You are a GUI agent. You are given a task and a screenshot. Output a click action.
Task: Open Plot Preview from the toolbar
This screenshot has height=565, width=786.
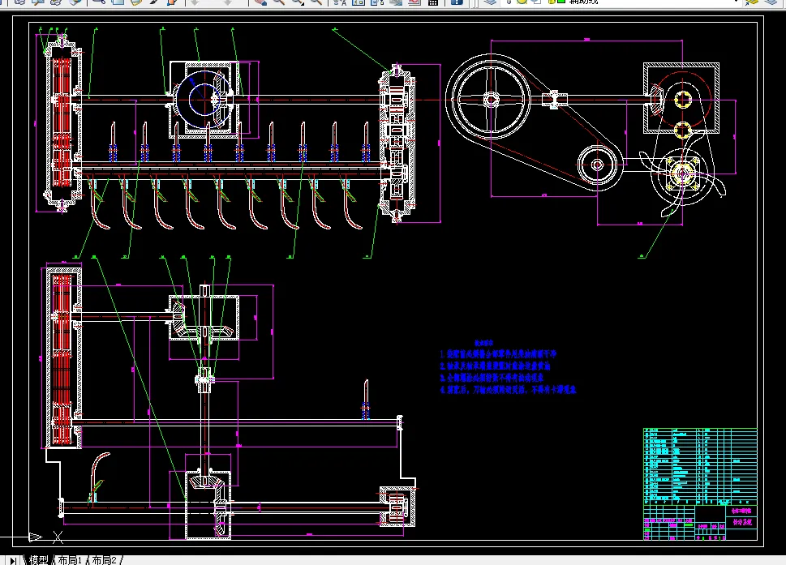click(x=38, y=2)
